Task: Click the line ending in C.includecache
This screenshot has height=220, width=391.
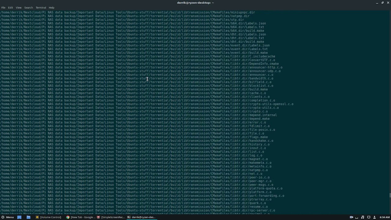Action: pyautogui.click(x=137, y=56)
